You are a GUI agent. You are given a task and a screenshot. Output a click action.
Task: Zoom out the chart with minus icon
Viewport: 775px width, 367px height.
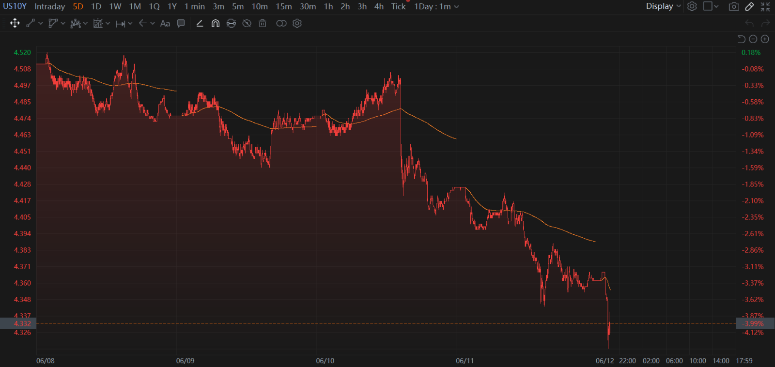point(753,39)
